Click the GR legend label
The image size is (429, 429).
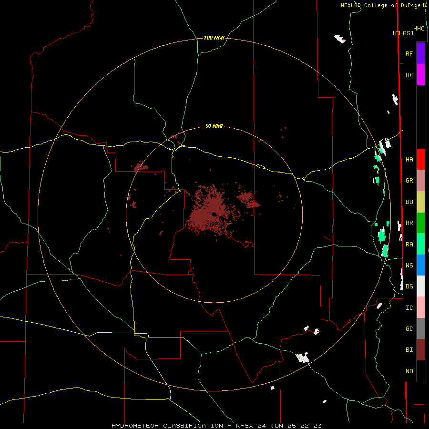coord(409,181)
